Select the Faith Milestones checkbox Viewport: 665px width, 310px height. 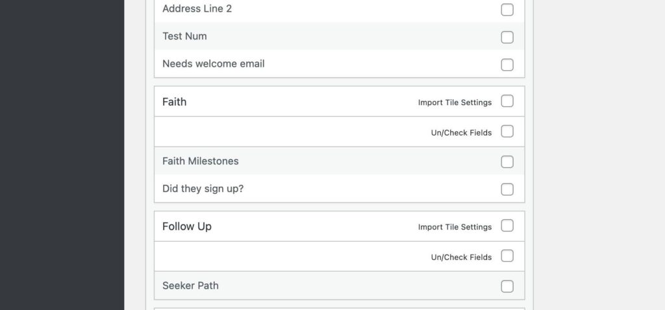507,161
